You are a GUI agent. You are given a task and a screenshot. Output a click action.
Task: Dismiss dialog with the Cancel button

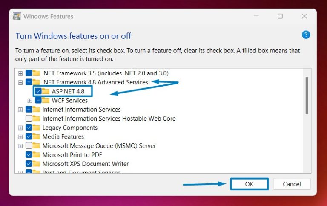coord(292,184)
